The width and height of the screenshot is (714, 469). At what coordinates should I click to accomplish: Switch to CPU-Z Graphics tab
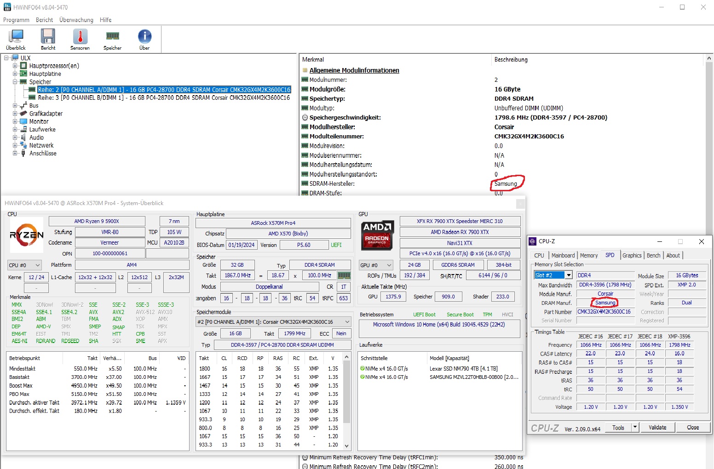pos(632,255)
